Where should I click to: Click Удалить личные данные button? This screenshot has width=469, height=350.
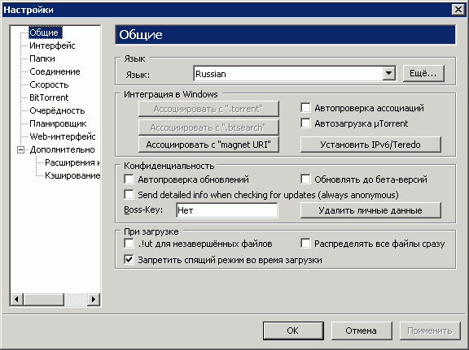click(370, 210)
